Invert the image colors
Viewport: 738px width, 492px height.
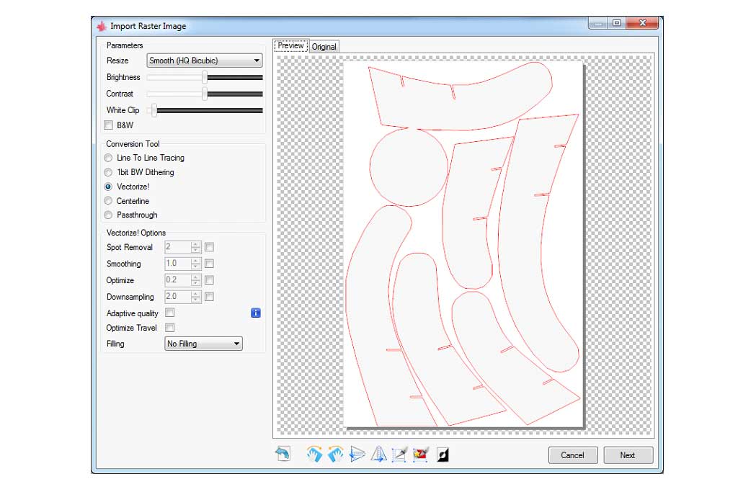tap(441, 454)
